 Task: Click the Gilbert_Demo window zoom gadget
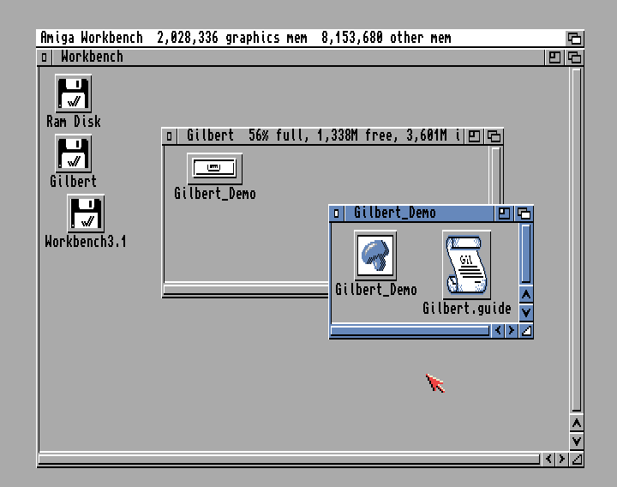pyautogui.click(x=504, y=213)
